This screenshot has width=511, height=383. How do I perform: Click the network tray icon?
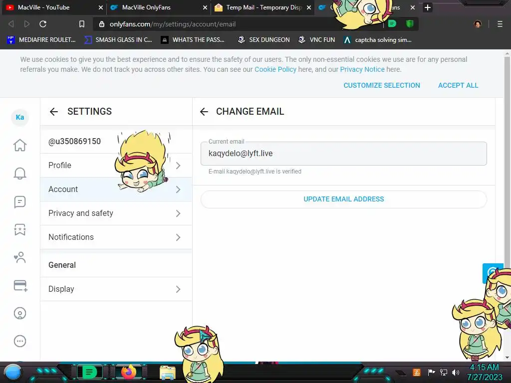(444, 372)
